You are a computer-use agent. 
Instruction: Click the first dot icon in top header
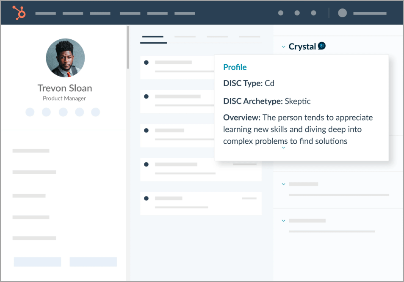coord(281,13)
